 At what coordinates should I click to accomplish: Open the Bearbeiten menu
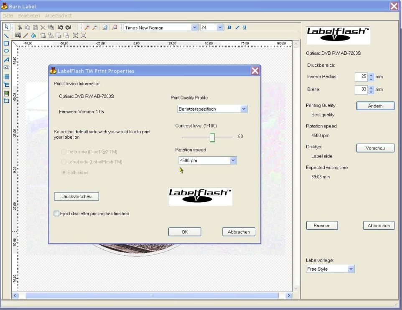29,15
